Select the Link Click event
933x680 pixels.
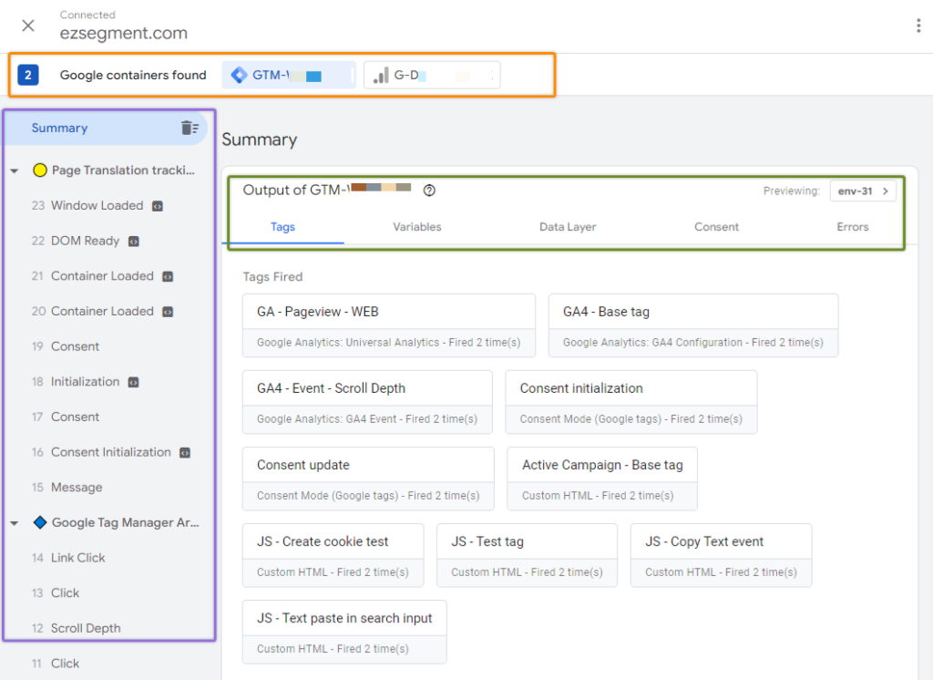pos(77,558)
